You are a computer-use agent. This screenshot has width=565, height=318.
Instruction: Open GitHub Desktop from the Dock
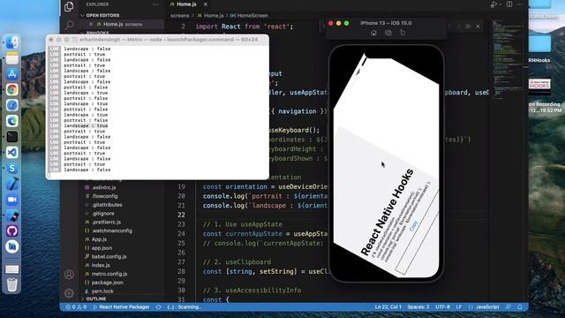tap(11, 231)
